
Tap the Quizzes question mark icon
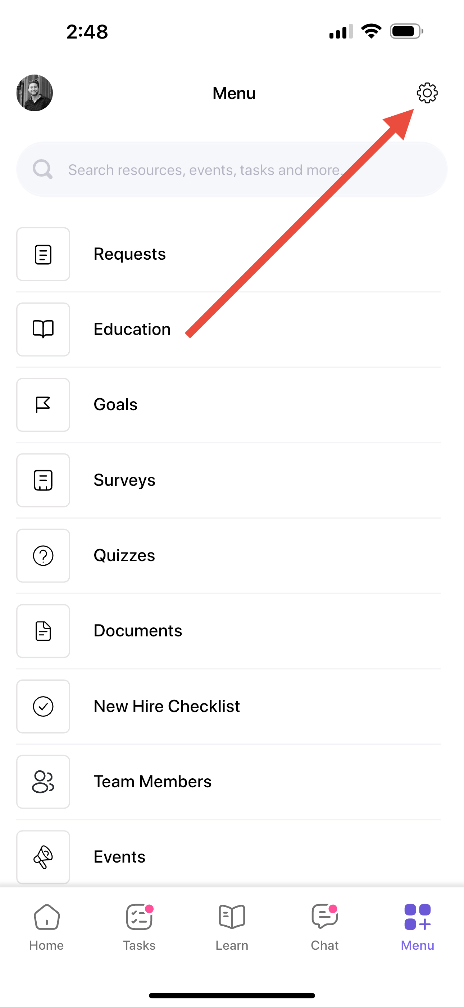point(43,556)
